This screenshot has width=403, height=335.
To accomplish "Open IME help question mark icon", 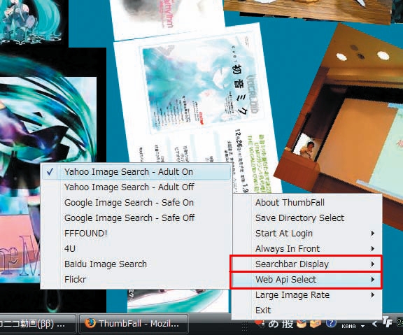I will click(x=331, y=323).
